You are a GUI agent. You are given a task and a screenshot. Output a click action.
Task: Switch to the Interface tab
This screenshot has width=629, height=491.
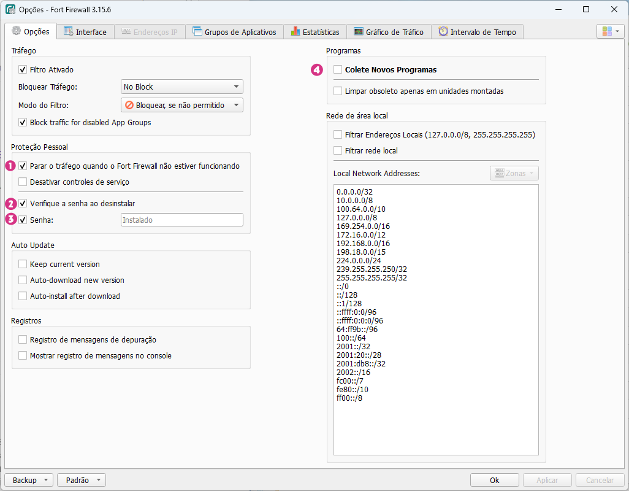coord(85,32)
